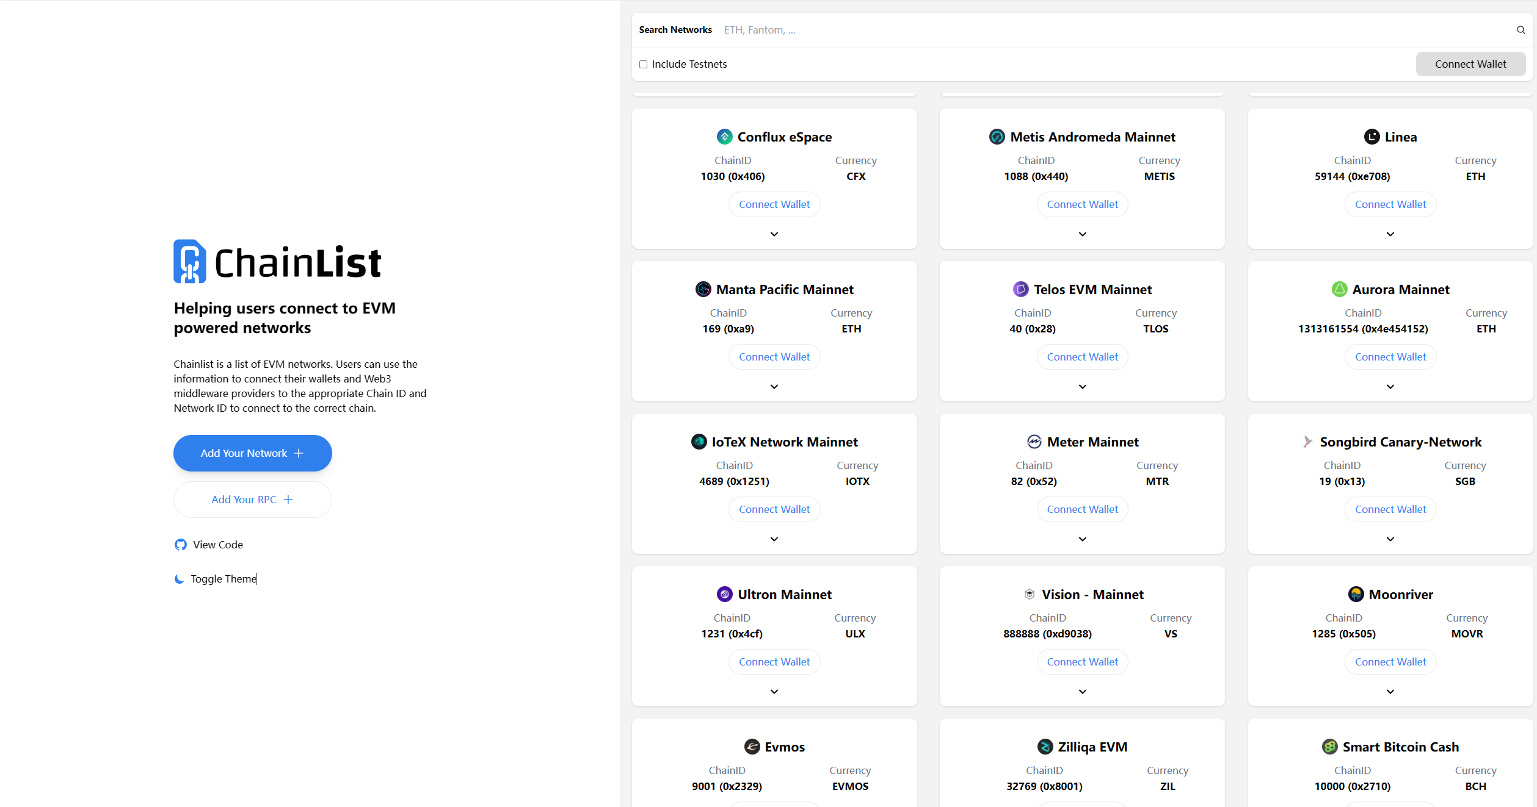Click the Aurora Mainnet green icon
1537x807 pixels.
pos(1339,289)
